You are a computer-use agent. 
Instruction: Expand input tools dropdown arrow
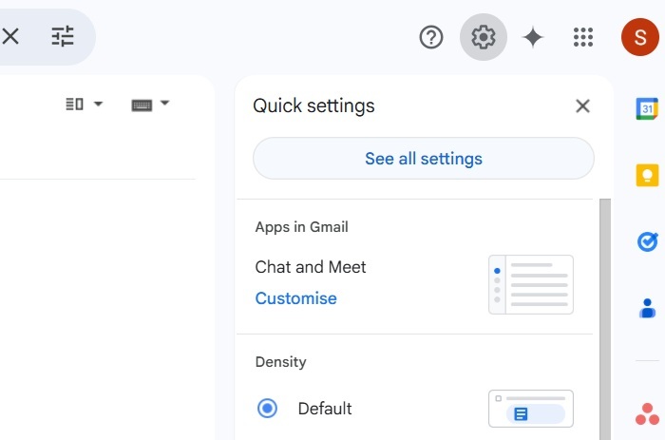tap(164, 103)
